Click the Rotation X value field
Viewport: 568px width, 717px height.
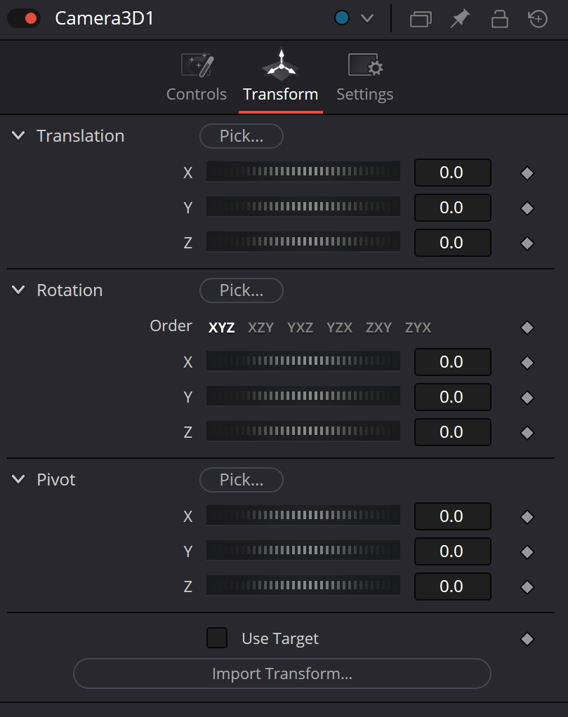[453, 362]
